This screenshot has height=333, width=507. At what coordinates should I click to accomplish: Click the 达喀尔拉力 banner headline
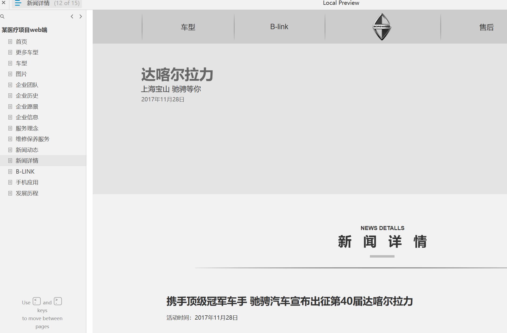pos(177,74)
